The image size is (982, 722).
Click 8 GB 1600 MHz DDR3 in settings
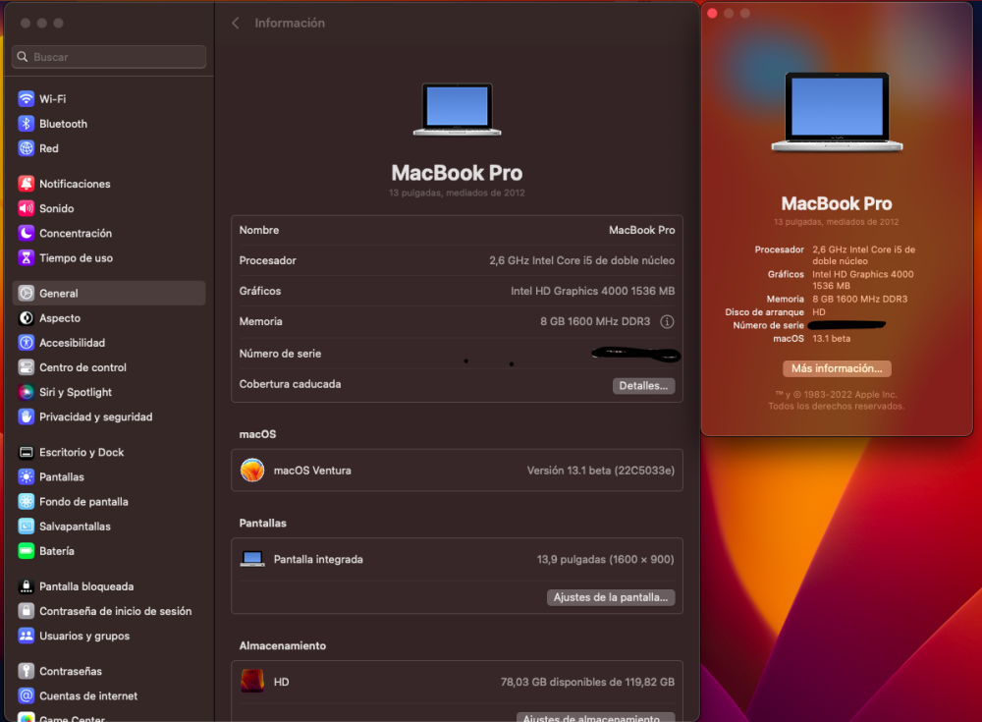(595, 321)
